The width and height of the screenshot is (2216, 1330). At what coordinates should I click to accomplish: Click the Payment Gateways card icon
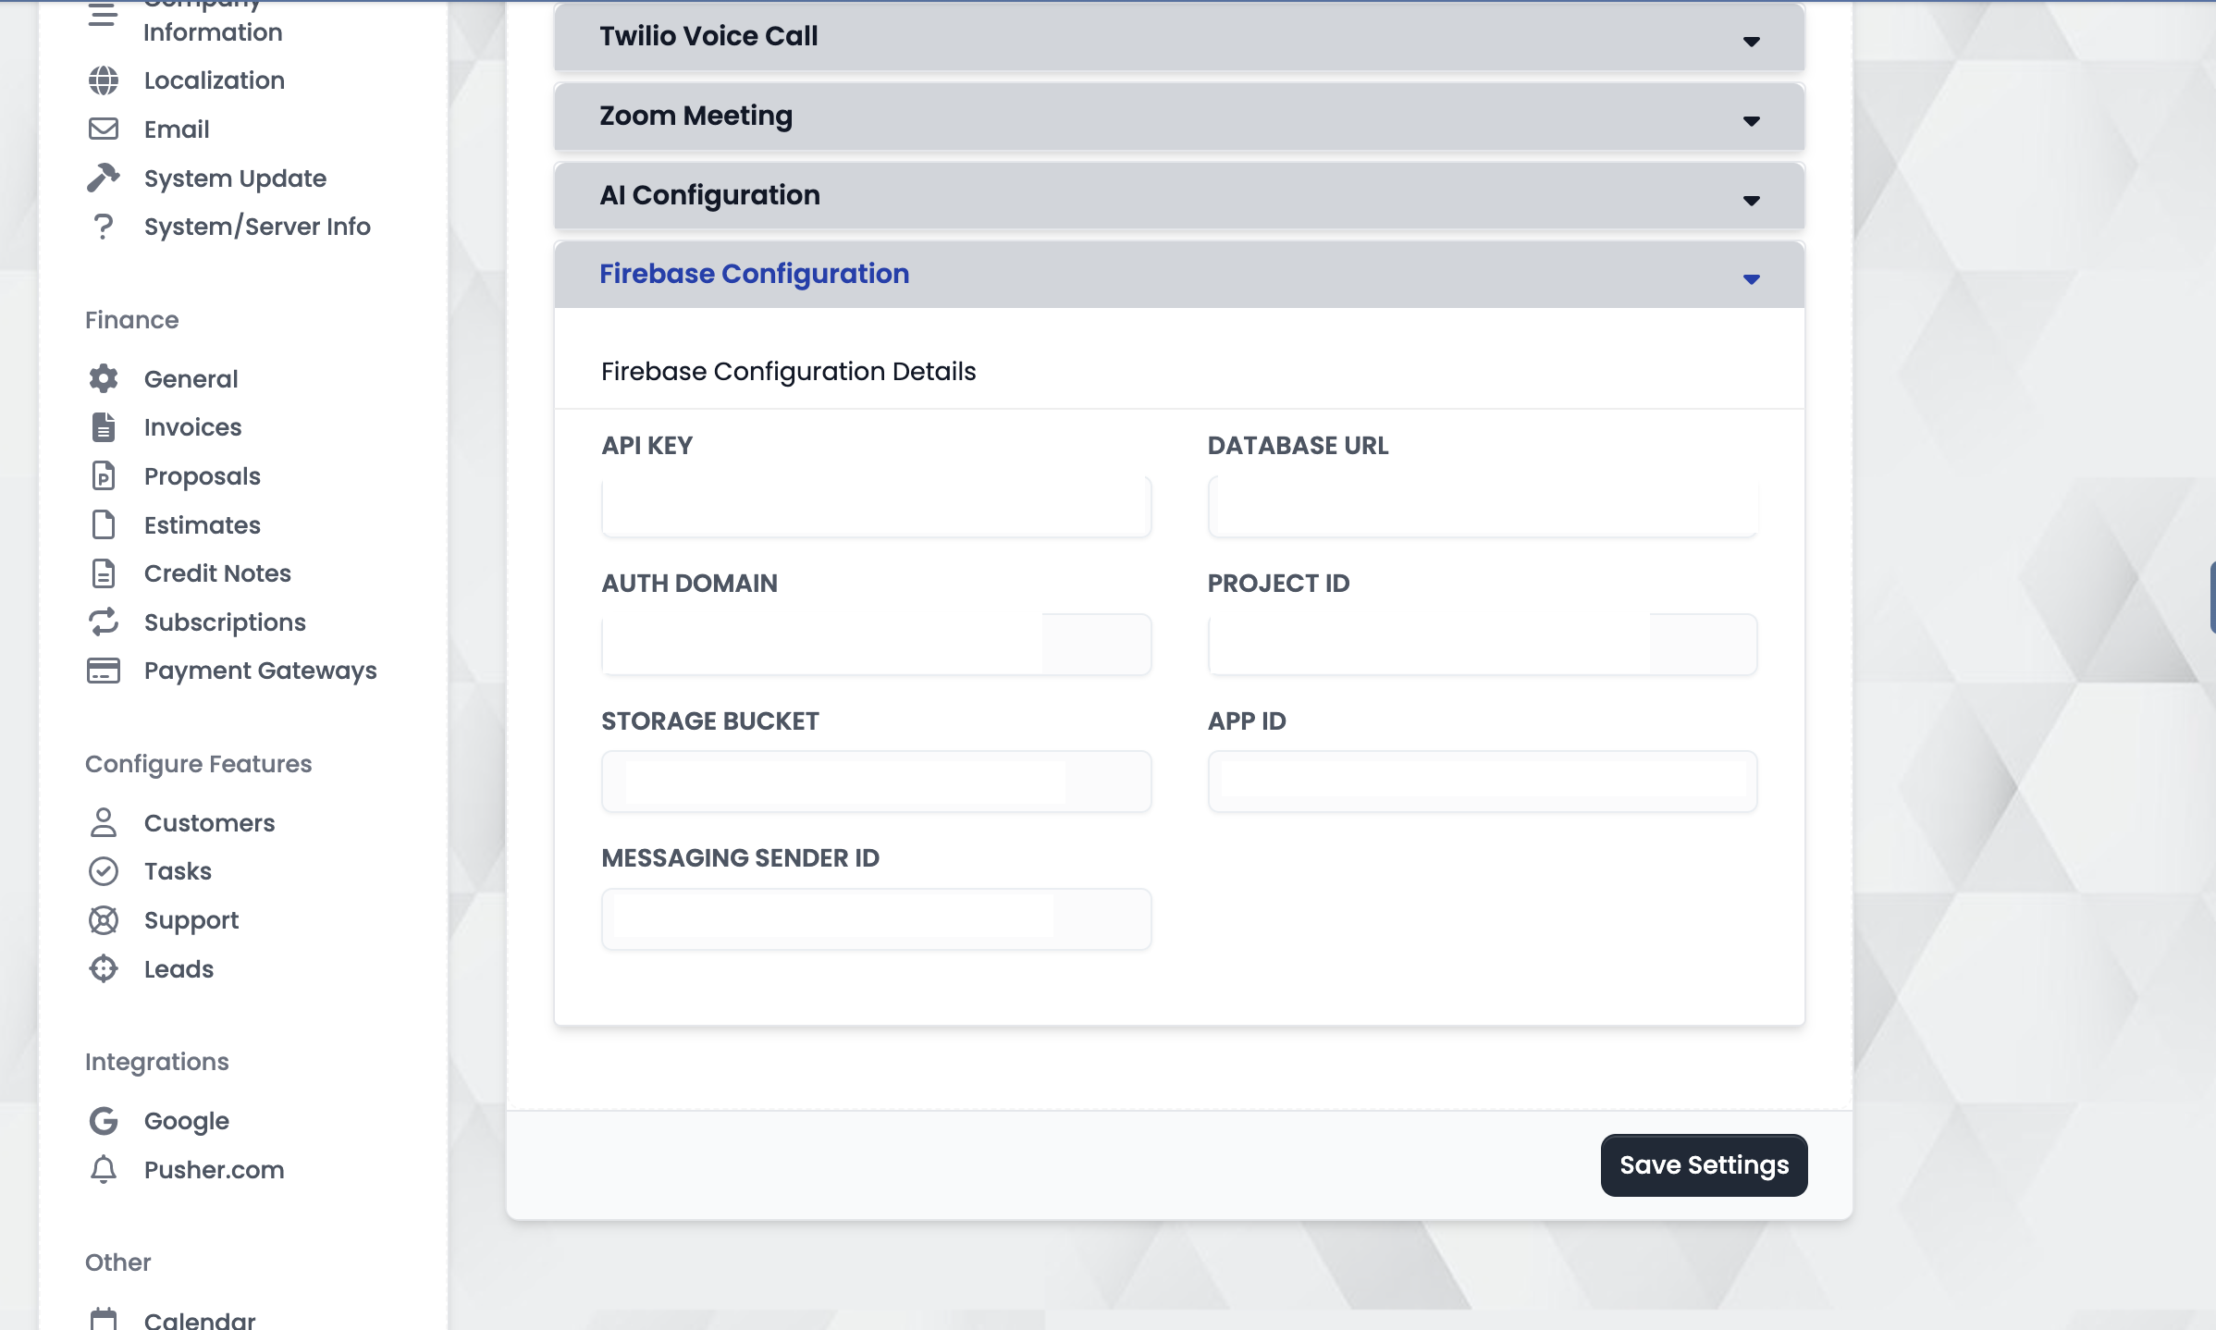point(104,671)
